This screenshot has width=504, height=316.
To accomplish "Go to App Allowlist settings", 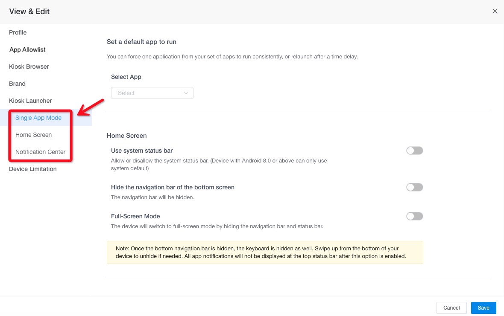I will [27, 49].
